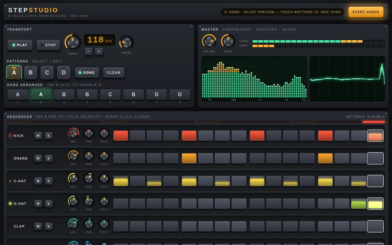Click the Kick VOL knob

(x=73, y=133)
